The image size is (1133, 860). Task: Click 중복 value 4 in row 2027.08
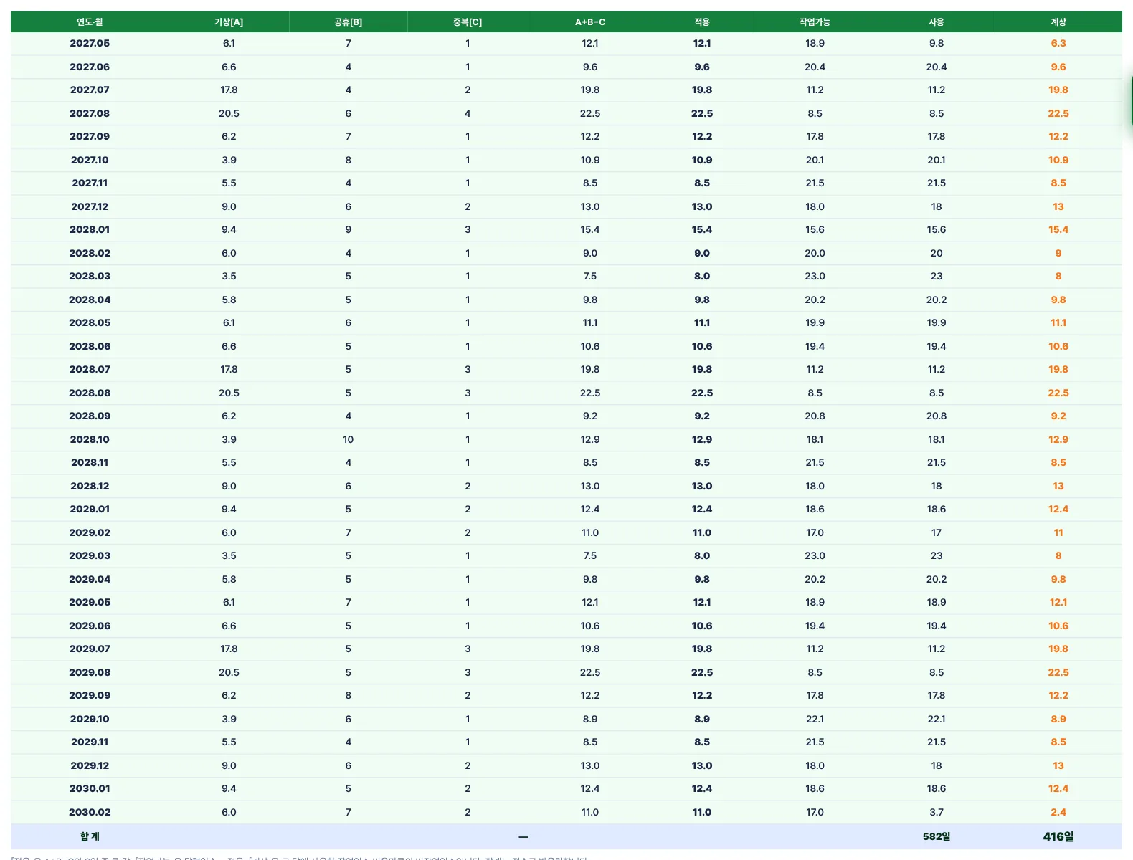[468, 113]
